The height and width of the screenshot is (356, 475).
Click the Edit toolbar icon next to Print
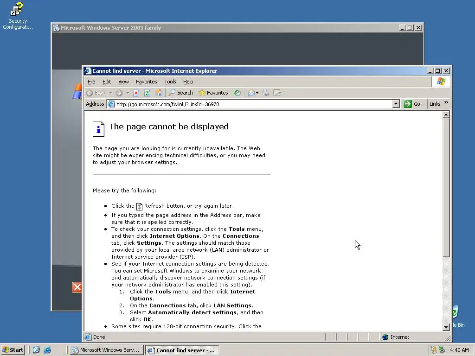pyautogui.click(x=277, y=93)
